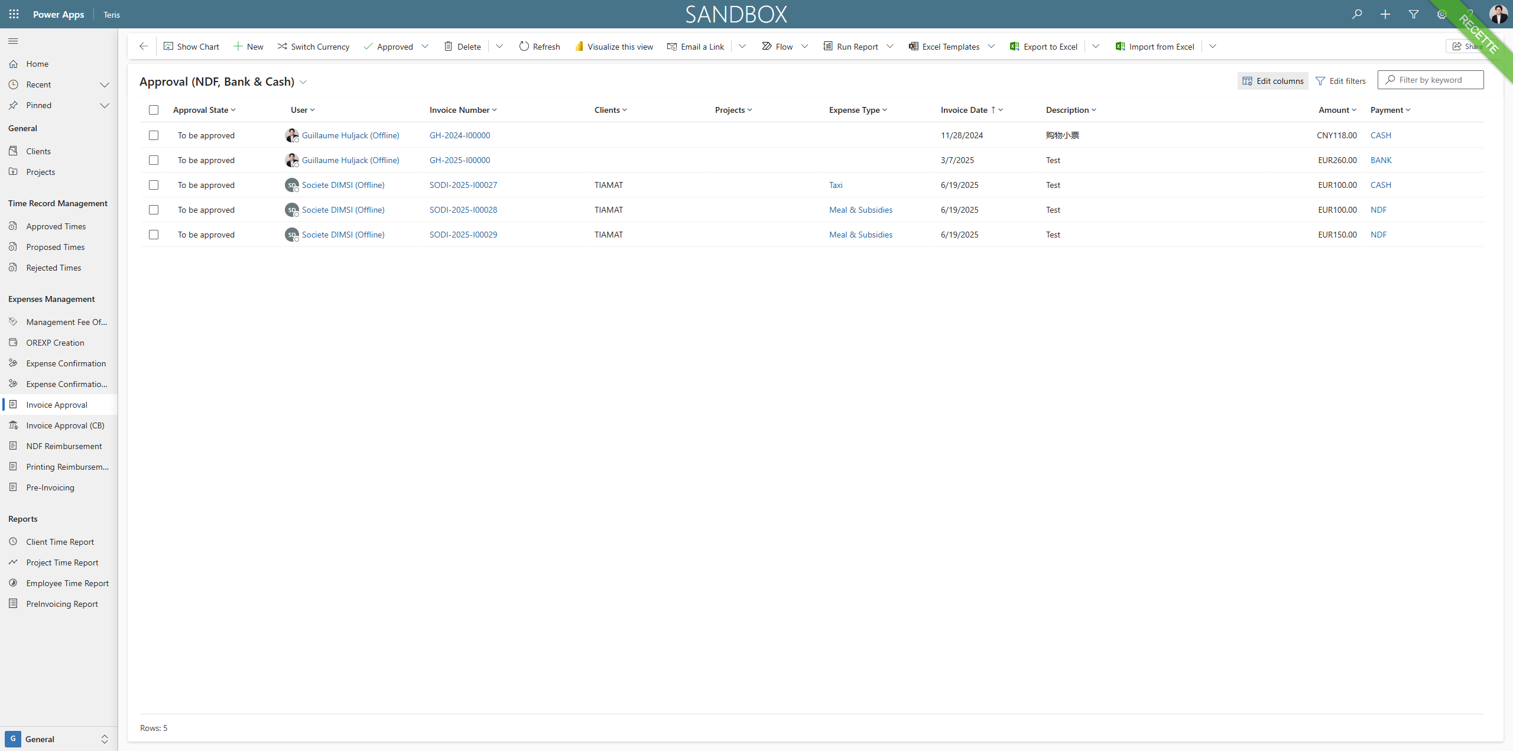The image size is (1513, 751).
Task: Open the Amount column header menu
Action: [x=1337, y=110]
